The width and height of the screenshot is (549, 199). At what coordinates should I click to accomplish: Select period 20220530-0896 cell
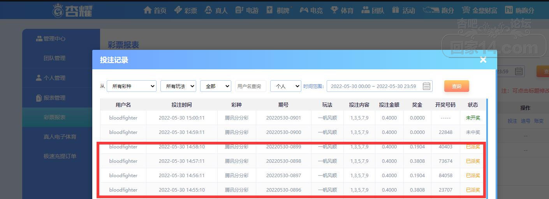[283, 190]
